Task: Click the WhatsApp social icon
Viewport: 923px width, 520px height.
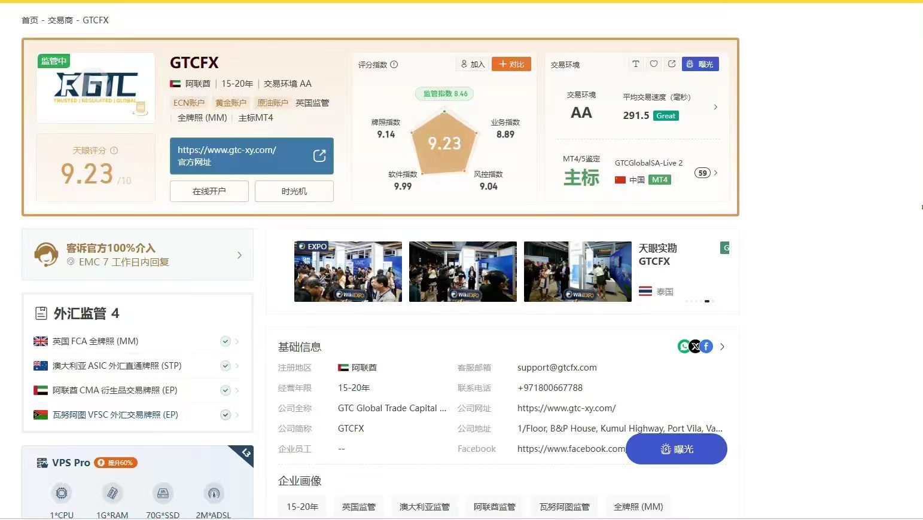Action: 683,347
